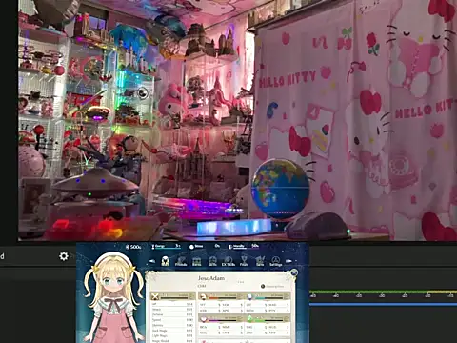Open the Feats trophy icon
457x343 pixels.
(x=244, y=261)
